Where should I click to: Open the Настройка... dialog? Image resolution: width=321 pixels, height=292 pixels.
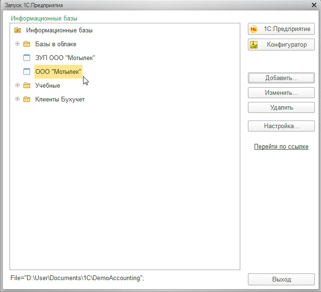(x=281, y=126)
